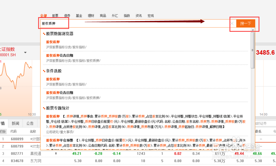Switch to the 股票 category tab
The image size is (276, 166).
(x=55, y=16)
